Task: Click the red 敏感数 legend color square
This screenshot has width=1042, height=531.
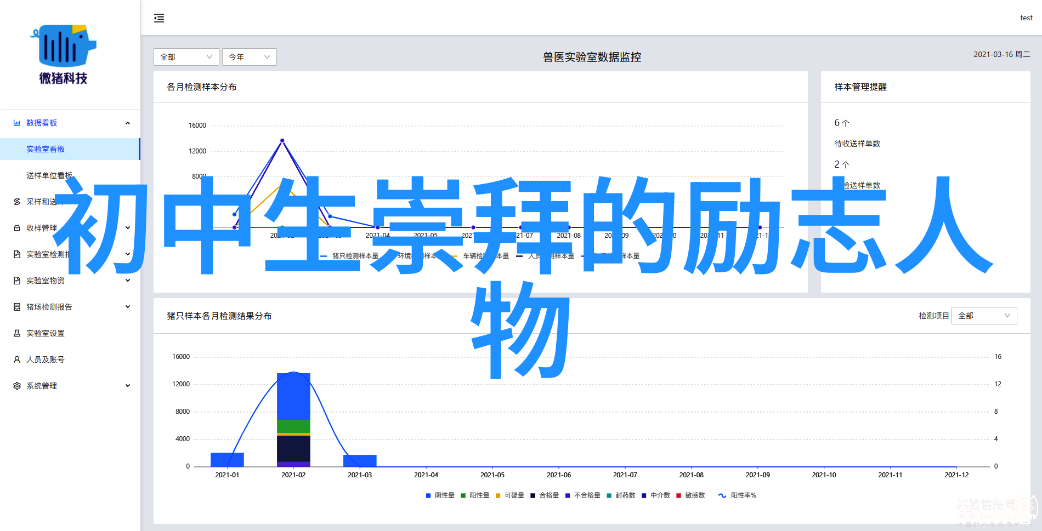Action: 678,495
